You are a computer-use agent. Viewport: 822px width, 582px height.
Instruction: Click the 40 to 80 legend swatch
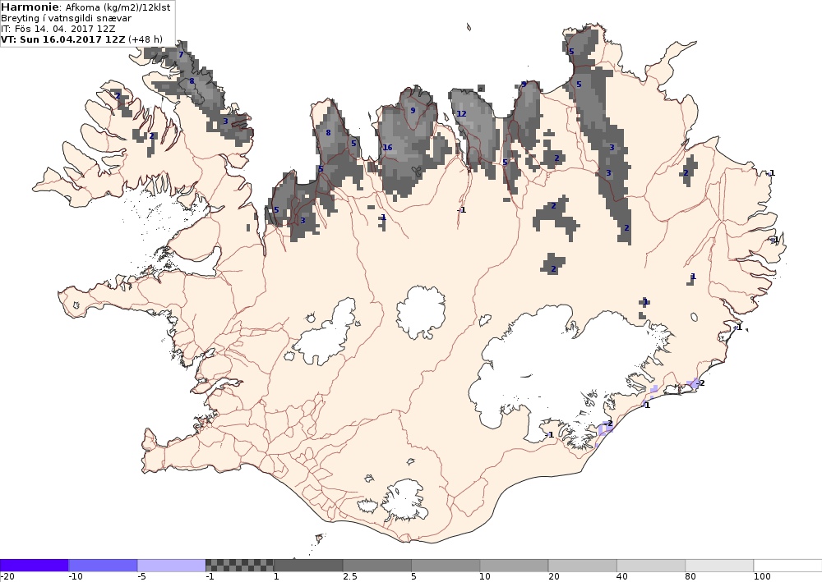pos(651,566)
